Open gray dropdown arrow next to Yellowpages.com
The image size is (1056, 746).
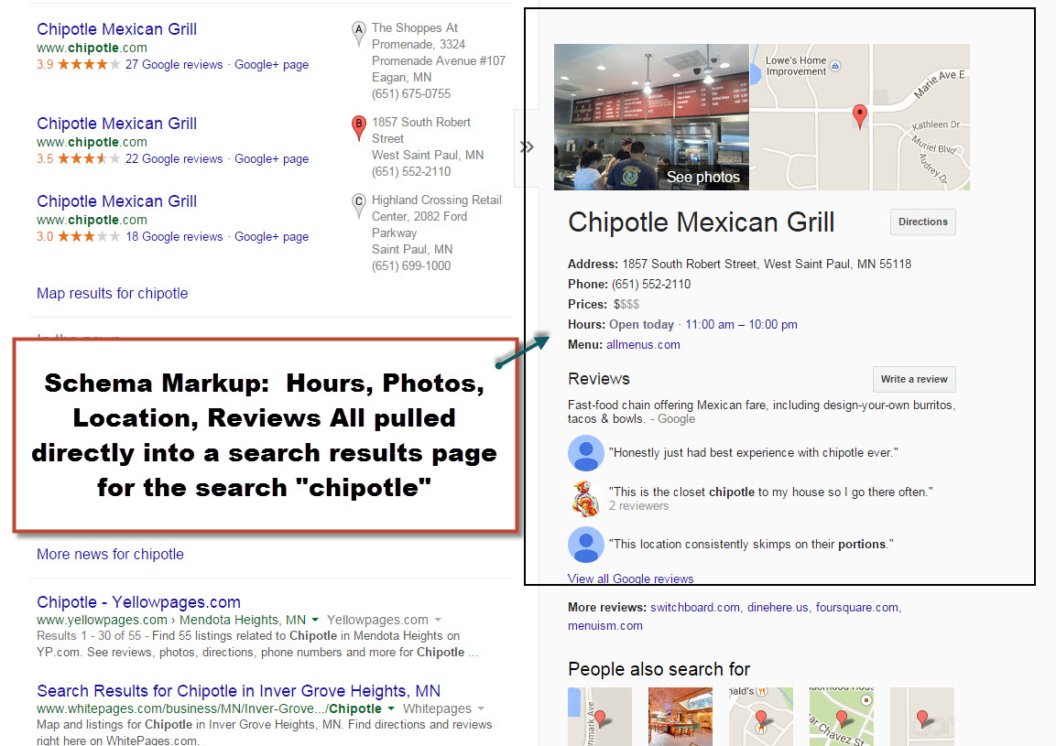(438, 620)
